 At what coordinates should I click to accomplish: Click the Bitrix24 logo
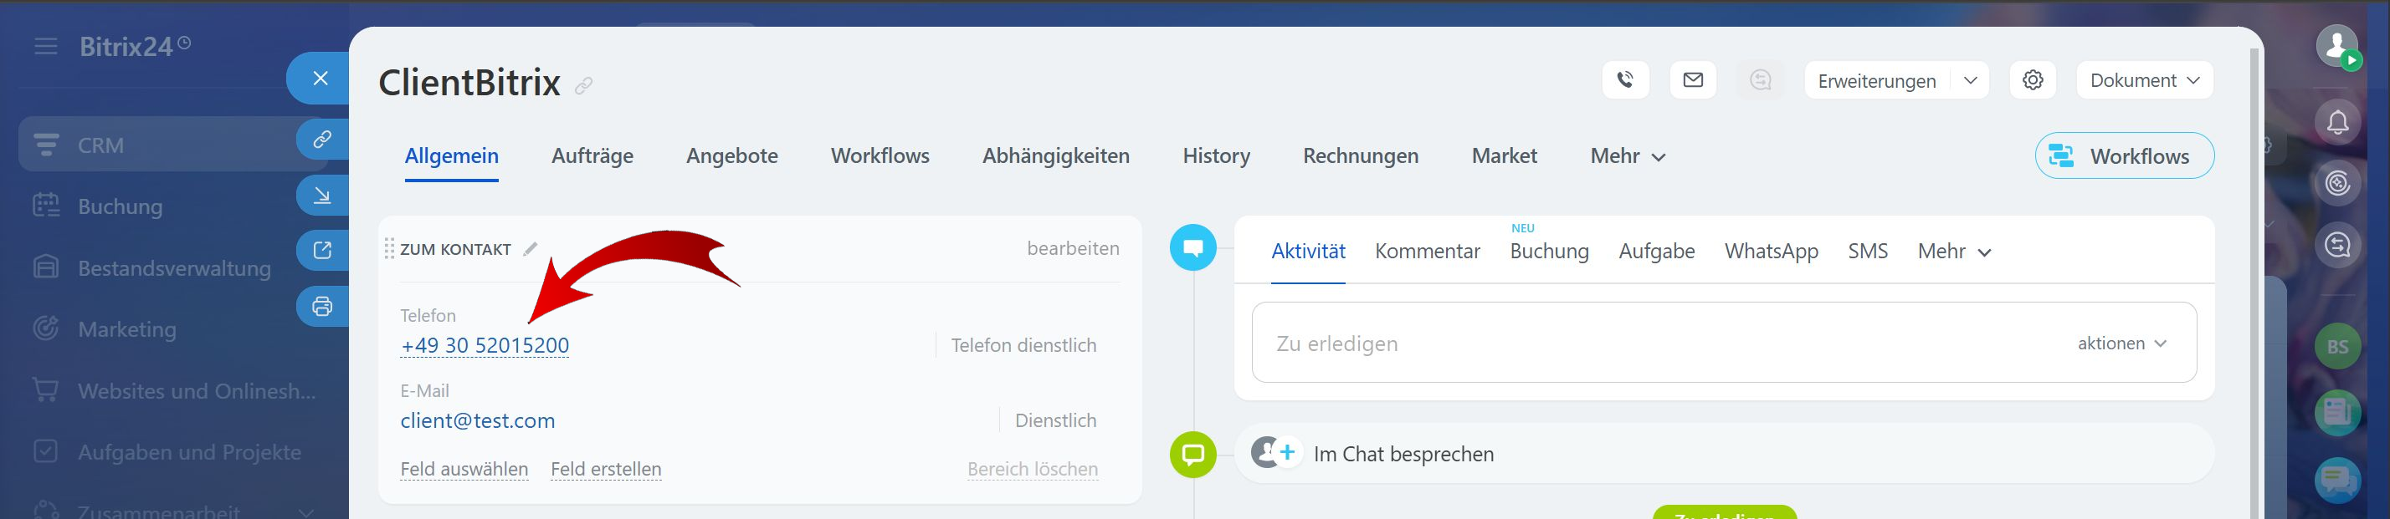coord(135,46)
